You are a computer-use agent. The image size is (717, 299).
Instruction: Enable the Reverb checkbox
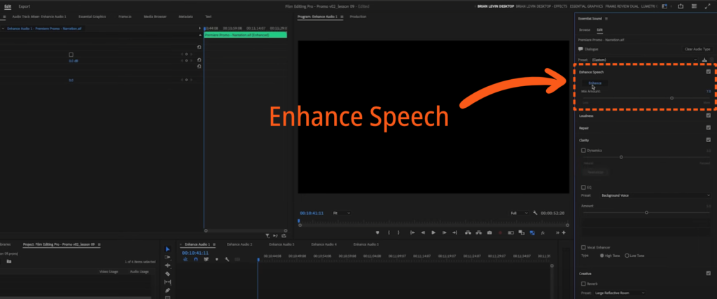click(583, 284)
